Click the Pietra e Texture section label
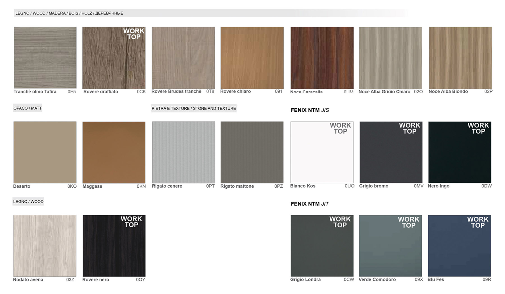505x294 pixels. pyautogui.click(x=194, y=108)
